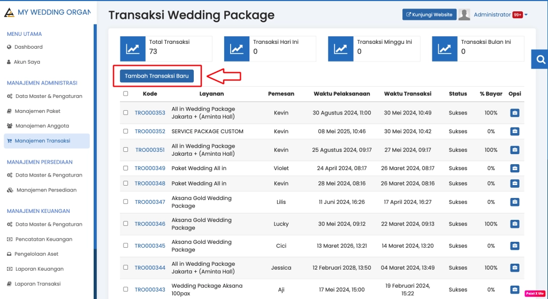The height and width of the screenshot is (299, 548).
Task: Expand Data Master & Pengaturan under Manajemen Administrasi
Action: 48,96
